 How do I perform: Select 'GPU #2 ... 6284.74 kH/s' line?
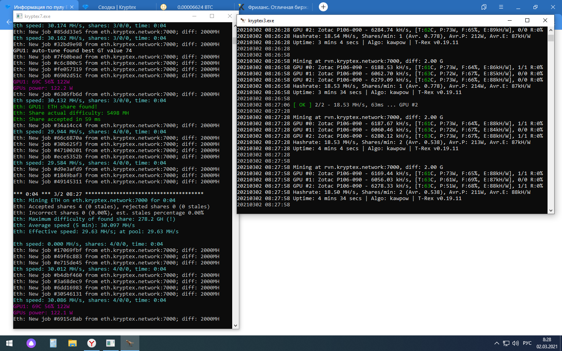click(x=390, y=30)
